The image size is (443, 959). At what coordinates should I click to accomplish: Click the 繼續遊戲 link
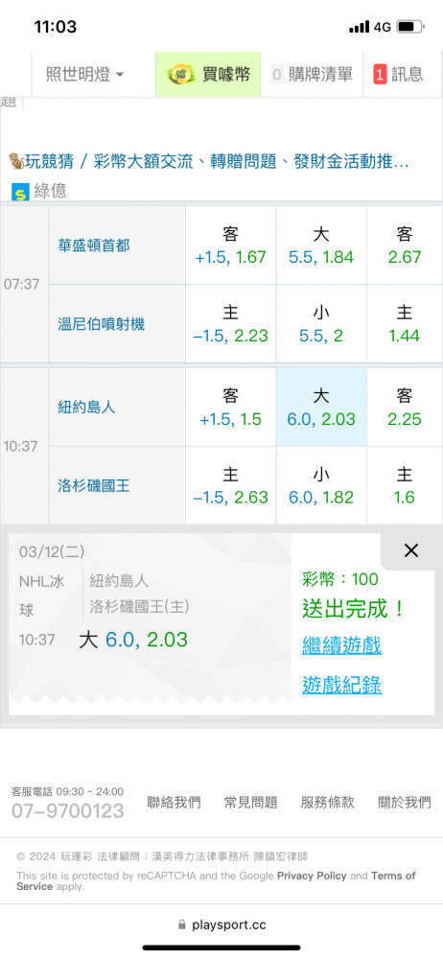(342, 644)
